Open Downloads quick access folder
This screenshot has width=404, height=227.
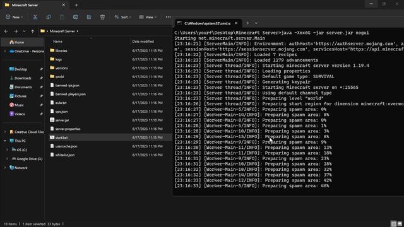[x=23, y=78]
